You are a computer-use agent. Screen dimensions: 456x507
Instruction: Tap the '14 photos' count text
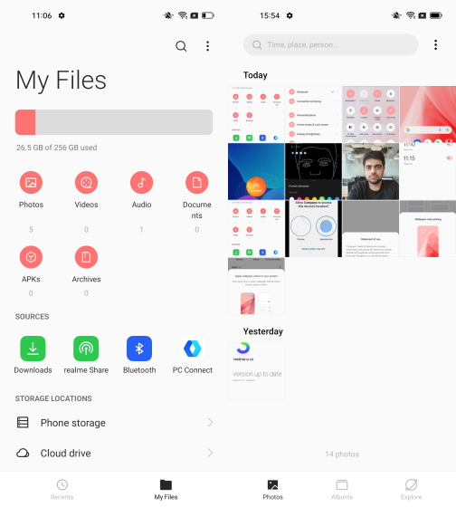click(342, 454)
